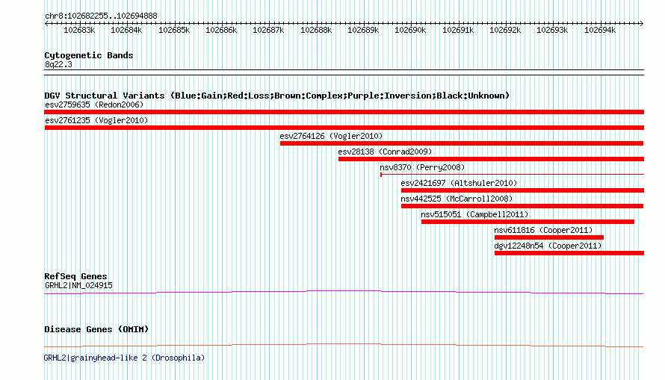Click the 102687k ruler position
The height and width of the screenshot is (380, 665).
[x=268, y=30]
